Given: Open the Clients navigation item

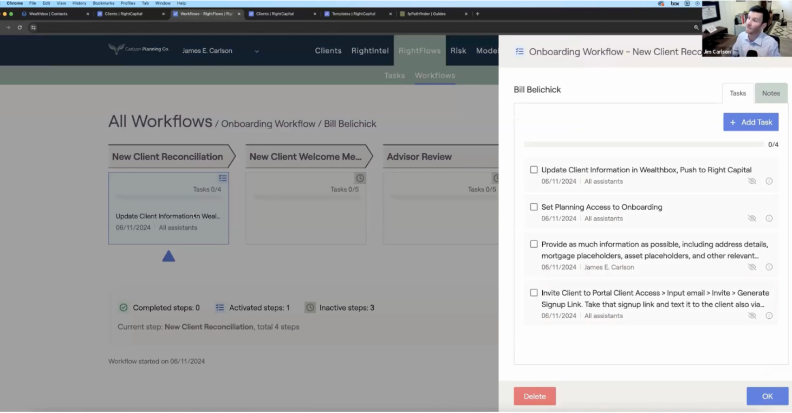Looking at the screenshot, I should click(x=328, y=51).
